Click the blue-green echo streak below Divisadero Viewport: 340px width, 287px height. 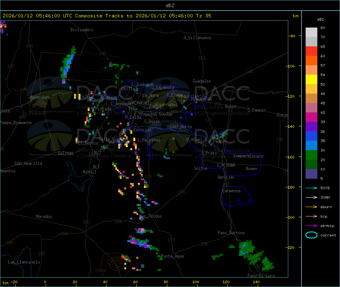[68, 64]
